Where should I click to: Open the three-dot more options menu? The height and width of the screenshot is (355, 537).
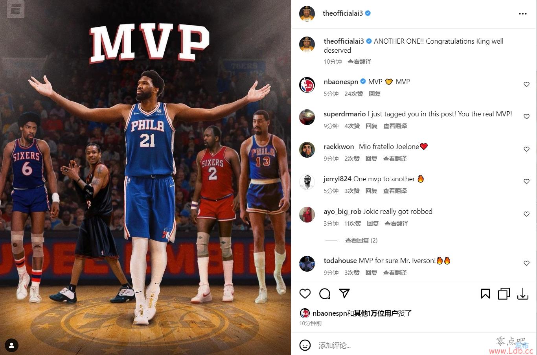click(x=522, y=14)
